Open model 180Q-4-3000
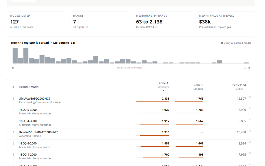Viewport: 265px width, 166px height. (28, 121)
